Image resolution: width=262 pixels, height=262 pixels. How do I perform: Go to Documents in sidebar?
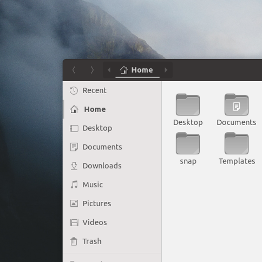tap(112, 147)
